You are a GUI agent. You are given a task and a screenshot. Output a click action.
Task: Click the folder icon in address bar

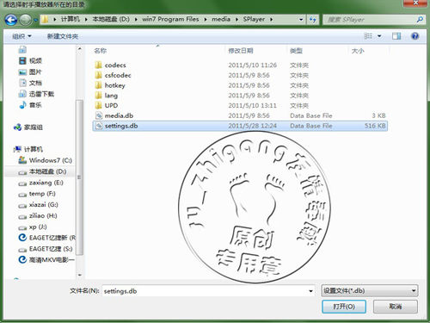pyautogui.click(x=45, y=20)
